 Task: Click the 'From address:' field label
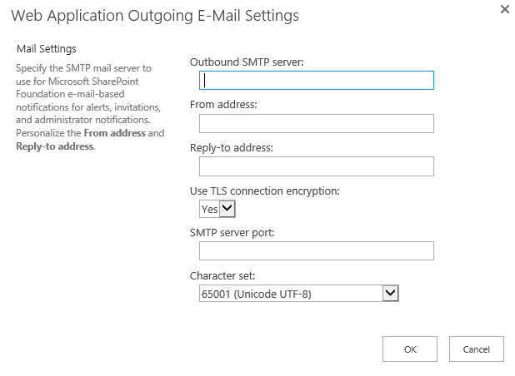[x=223, y=105]
